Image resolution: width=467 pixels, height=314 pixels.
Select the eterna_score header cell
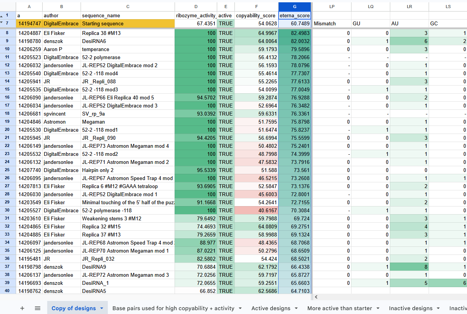click(x=295, y=15)
